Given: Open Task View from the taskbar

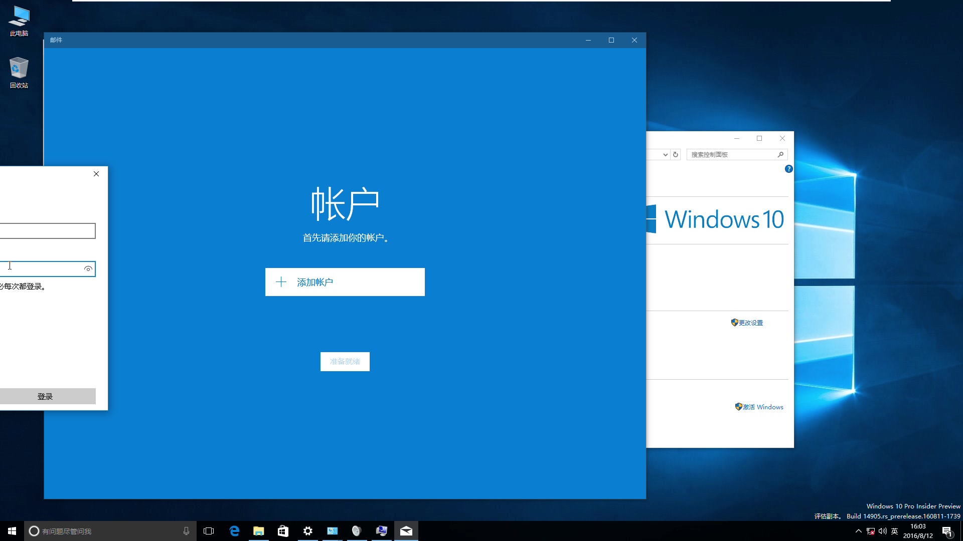Looking at the screenshot, I should [x=209, y=531].
